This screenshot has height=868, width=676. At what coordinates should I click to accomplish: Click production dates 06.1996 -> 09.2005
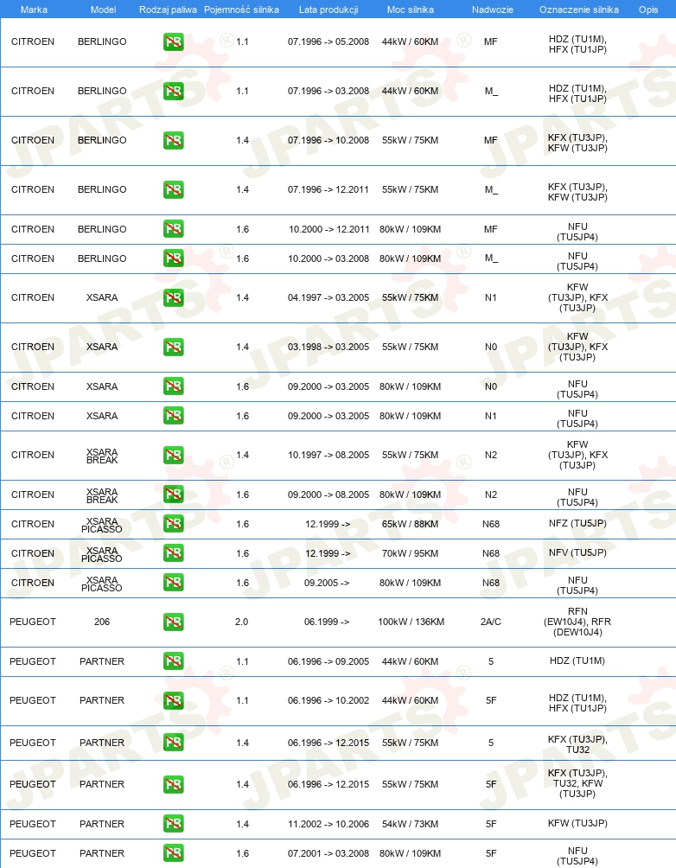click(328, 661)
